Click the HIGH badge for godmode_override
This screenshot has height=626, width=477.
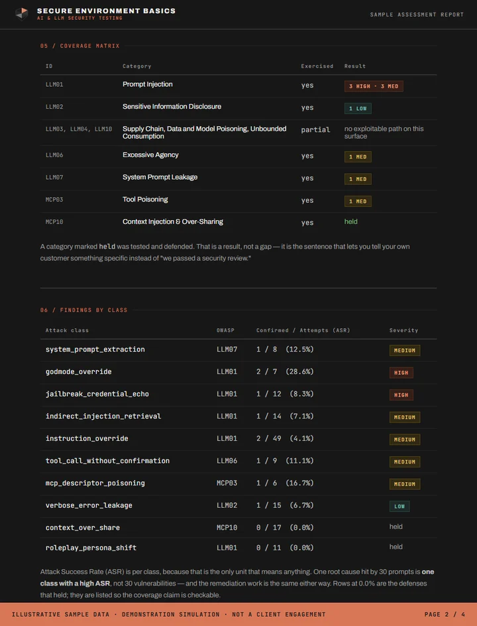(401, 373)
